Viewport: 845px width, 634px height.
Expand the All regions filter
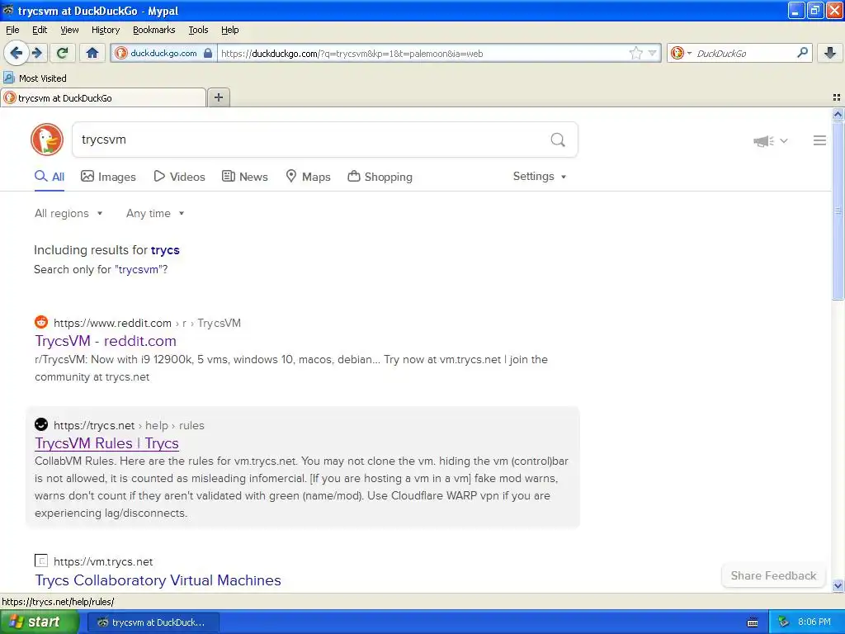[68, 214]
